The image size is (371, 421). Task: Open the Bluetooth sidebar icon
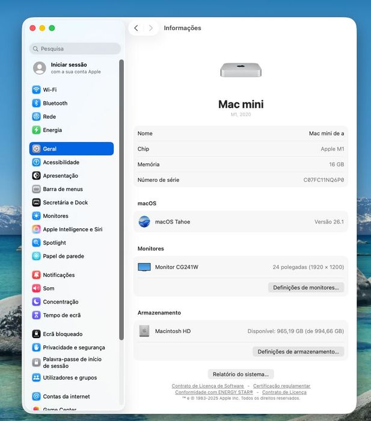tap(36, 103)
